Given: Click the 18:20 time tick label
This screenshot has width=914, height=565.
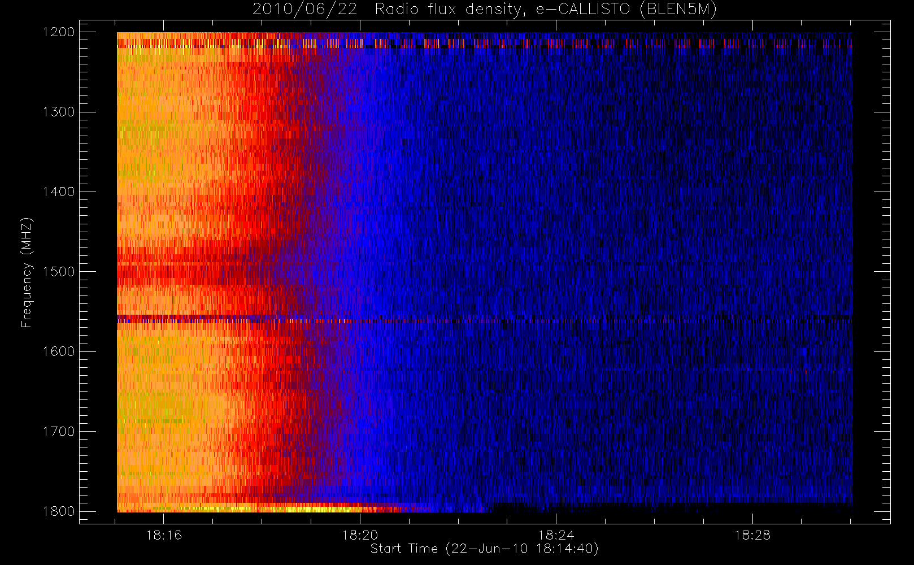Looking at the screenshot, I should 360,535.
